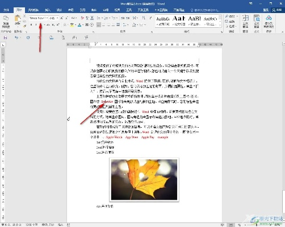The width and height of the screenshot is (285, 227).
Task: Click the Tell me what you want search box
Action: [x=206, y=10]
